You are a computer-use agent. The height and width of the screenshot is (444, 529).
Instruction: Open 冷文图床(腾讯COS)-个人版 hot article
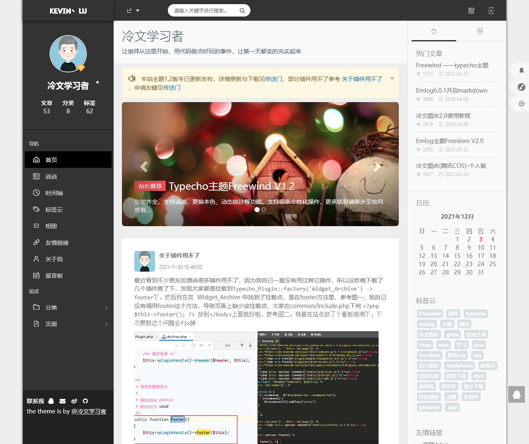coord(451,166)
